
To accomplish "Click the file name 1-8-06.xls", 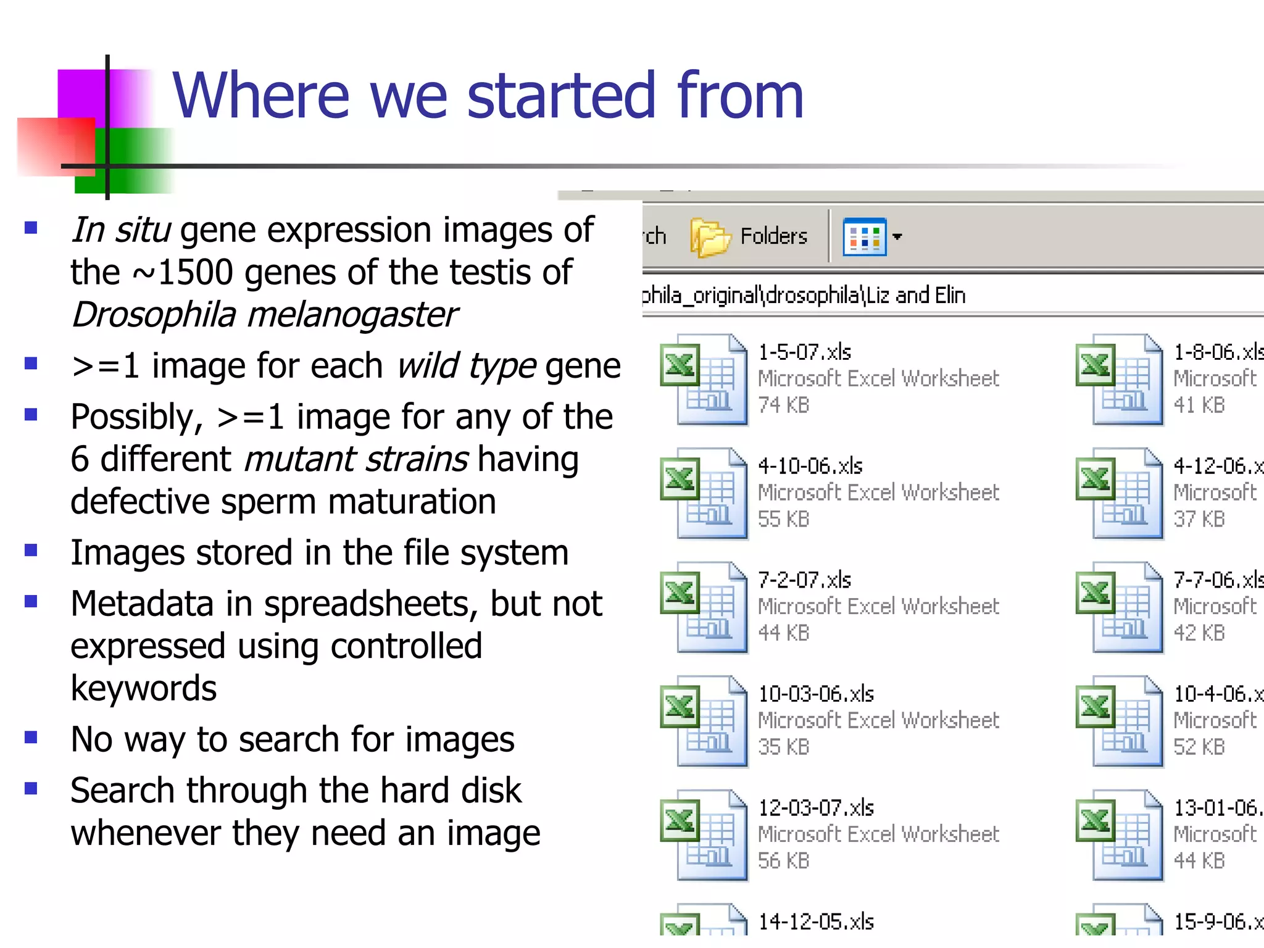I will [1218, 352].
